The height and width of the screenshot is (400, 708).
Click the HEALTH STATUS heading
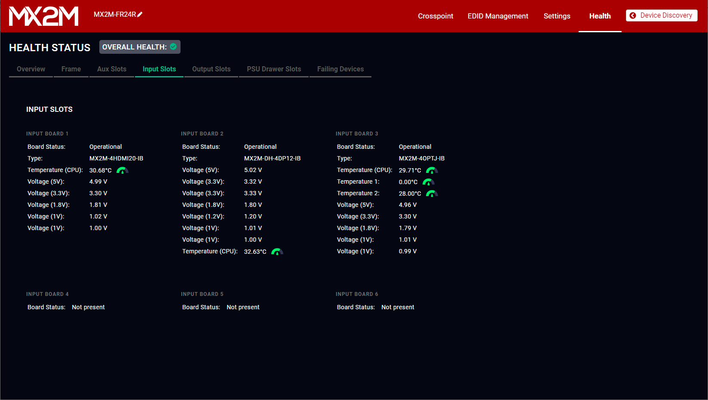pyautogui.click(x=50, y=48)
